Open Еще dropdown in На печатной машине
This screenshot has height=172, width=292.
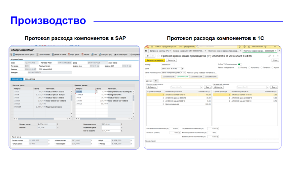point(274,87)
